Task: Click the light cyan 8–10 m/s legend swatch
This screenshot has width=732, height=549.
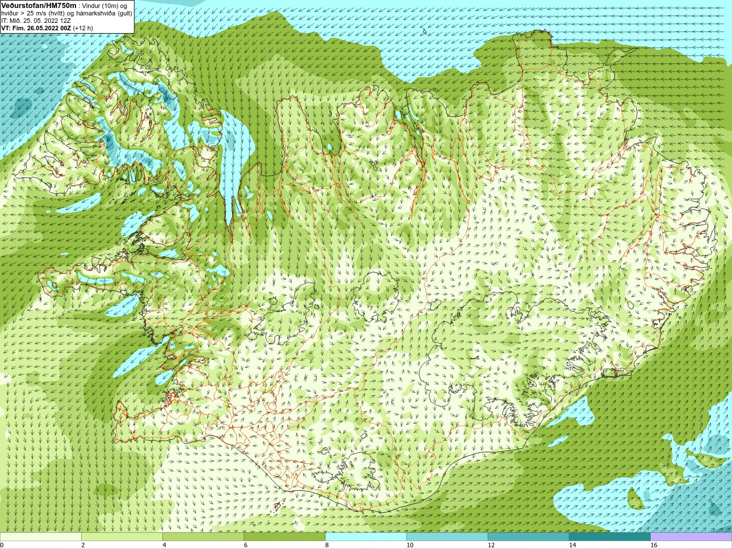Action: (366, 537)
